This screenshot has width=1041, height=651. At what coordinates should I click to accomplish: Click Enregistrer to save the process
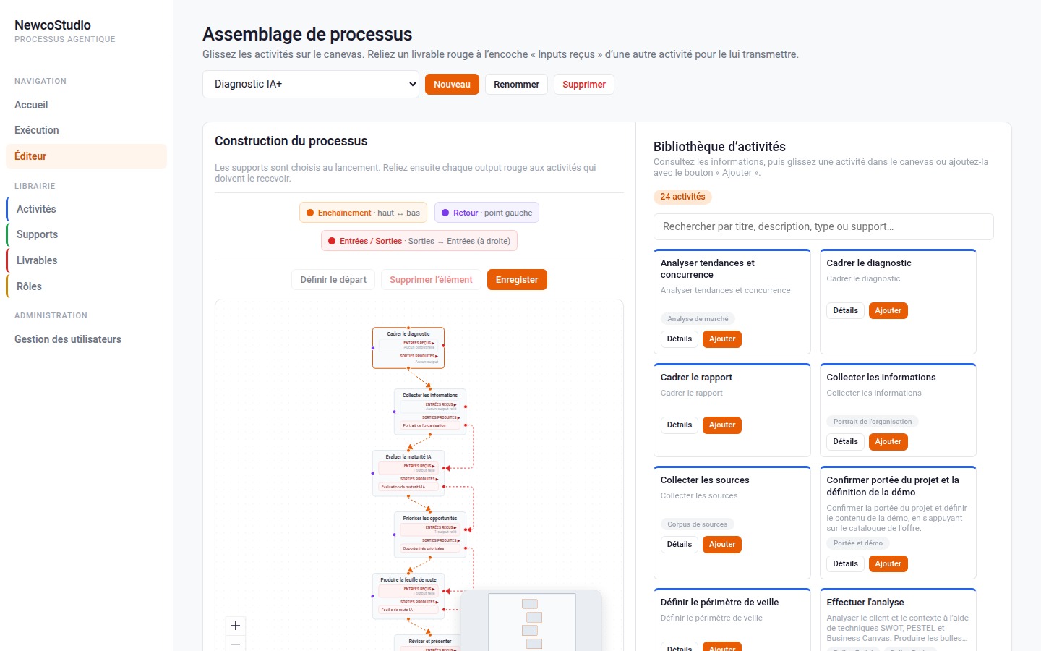tap(517, 280)
